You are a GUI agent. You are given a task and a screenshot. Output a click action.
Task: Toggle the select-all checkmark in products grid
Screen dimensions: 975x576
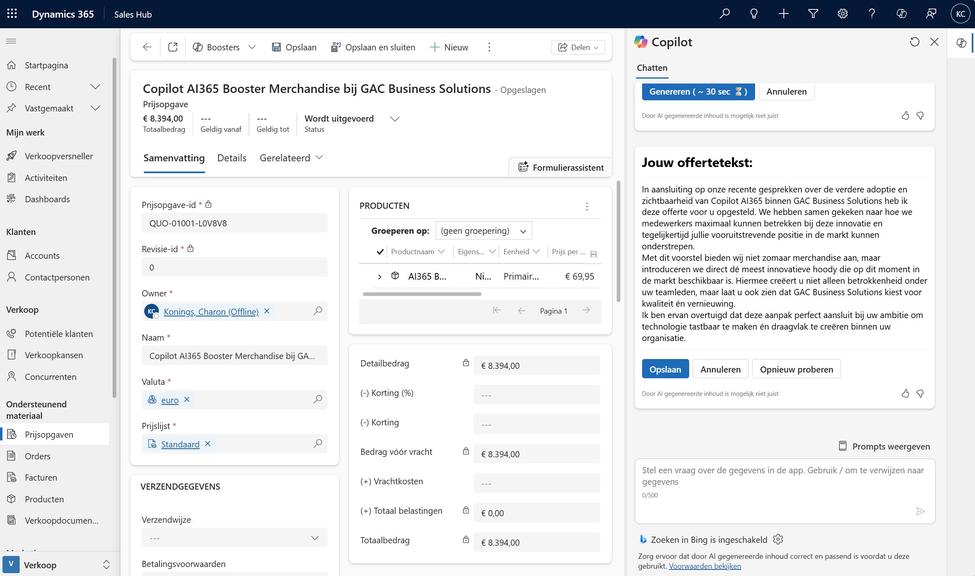pos(380,252)
